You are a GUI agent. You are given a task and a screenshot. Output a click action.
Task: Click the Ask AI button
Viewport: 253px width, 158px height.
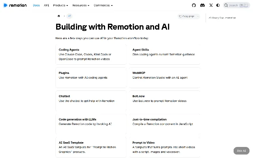pyautogui.click(x=242, y=151)
